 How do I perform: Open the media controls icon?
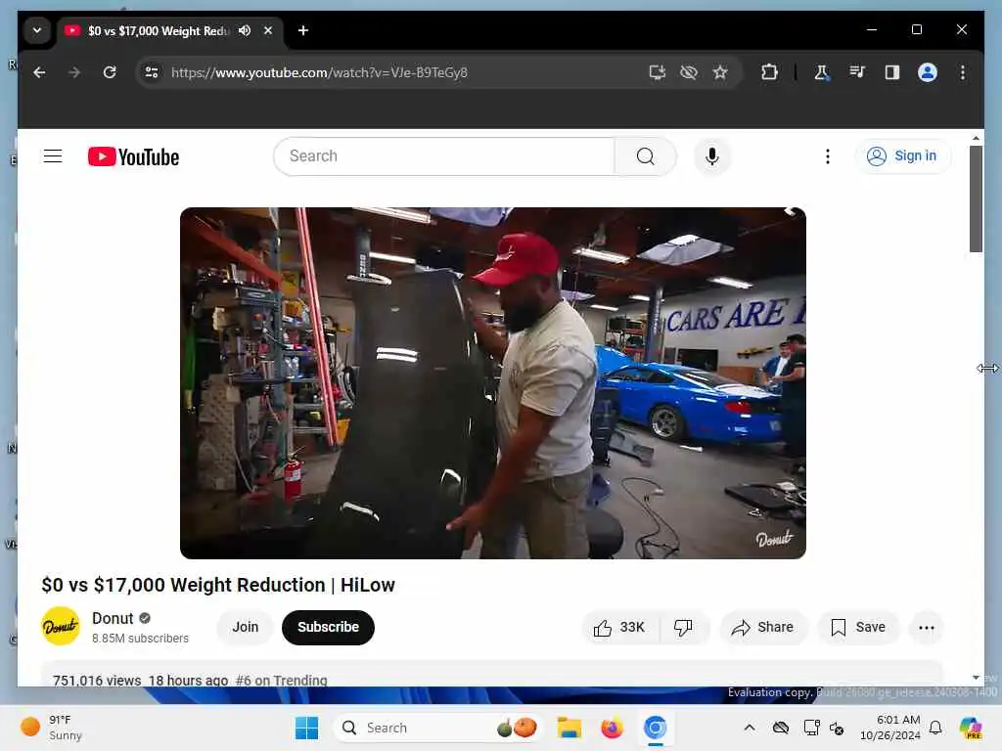(857, 72)
